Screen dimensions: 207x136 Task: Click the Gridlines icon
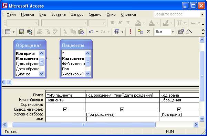(x=179, y=23)
